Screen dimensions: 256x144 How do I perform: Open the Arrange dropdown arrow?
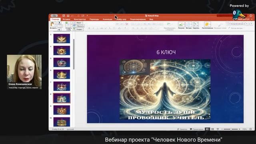(210, 24)
